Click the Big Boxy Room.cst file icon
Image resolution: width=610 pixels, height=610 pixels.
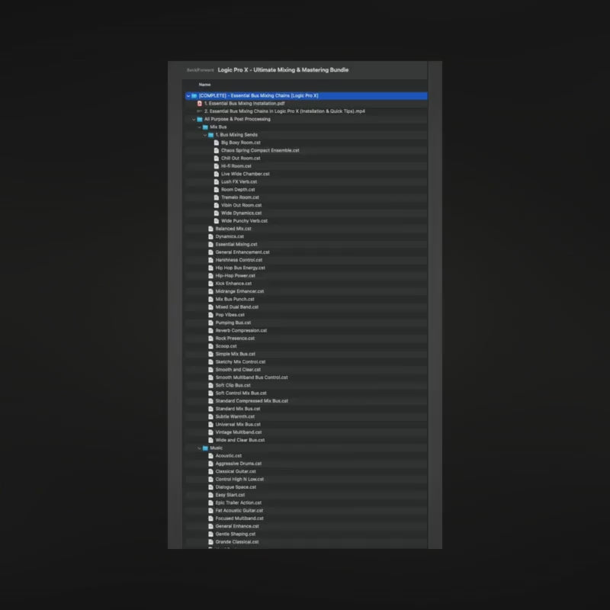coord(217,143)
